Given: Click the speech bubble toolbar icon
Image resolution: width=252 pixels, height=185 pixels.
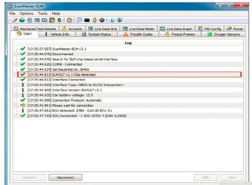Looking at the screenshot, I should click(79, 20).
